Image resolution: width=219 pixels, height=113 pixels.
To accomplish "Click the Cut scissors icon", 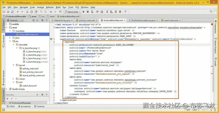I will point(27,12).
